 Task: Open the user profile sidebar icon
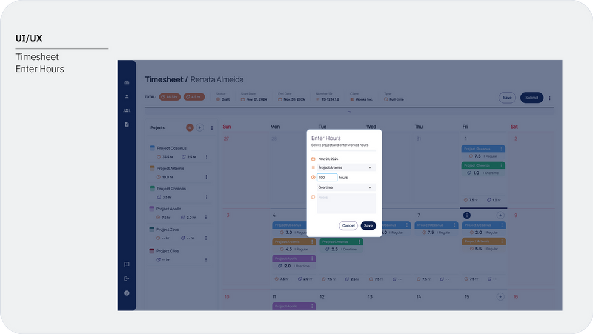127,96
